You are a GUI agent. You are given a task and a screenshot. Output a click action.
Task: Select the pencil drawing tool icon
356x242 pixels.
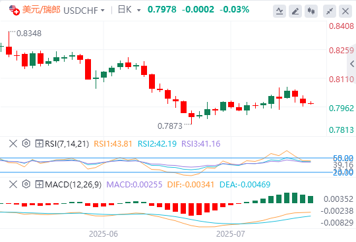point(295,11)
